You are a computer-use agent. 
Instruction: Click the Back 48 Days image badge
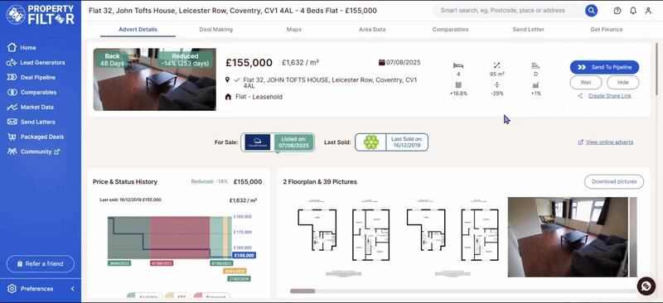click(x=112, y=60)
